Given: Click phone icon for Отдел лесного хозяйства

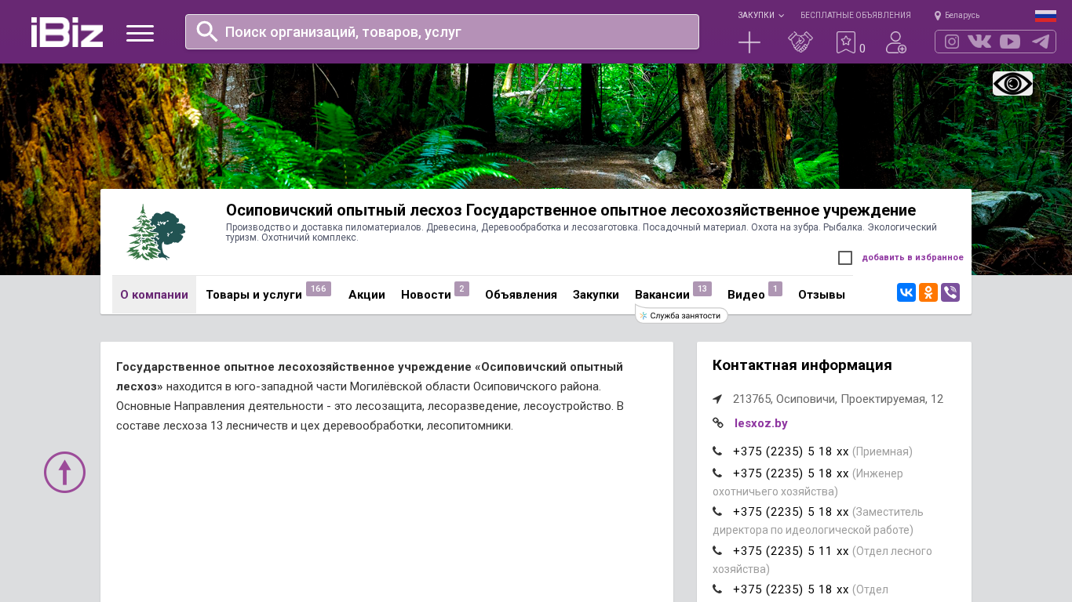Looking at the screenshot, I should [717, 551].
